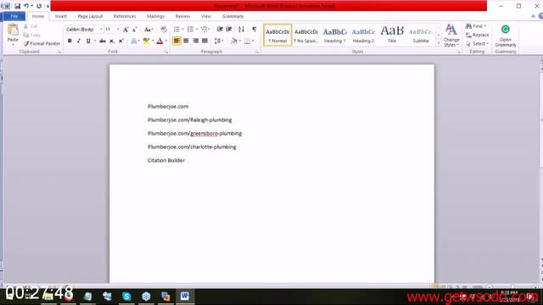Open the font name dropdown Calibri (Body)
543x305 pixels.
(x=101, y=30)
